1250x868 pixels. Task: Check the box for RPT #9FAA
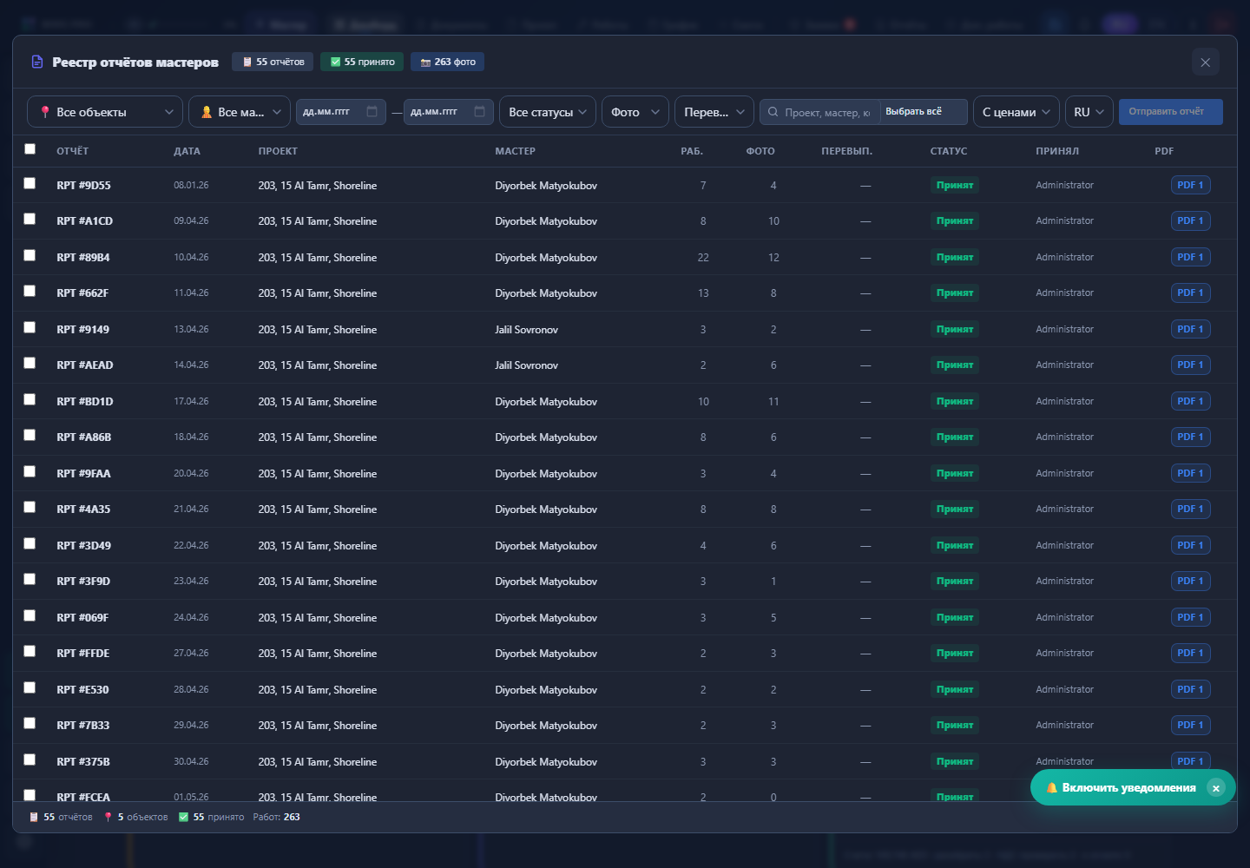(x=30, y=471)
